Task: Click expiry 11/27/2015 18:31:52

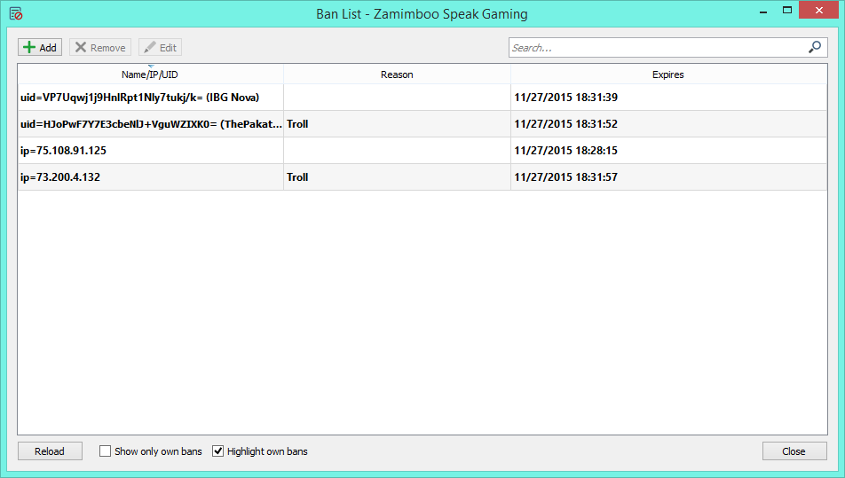Action: 566,124
